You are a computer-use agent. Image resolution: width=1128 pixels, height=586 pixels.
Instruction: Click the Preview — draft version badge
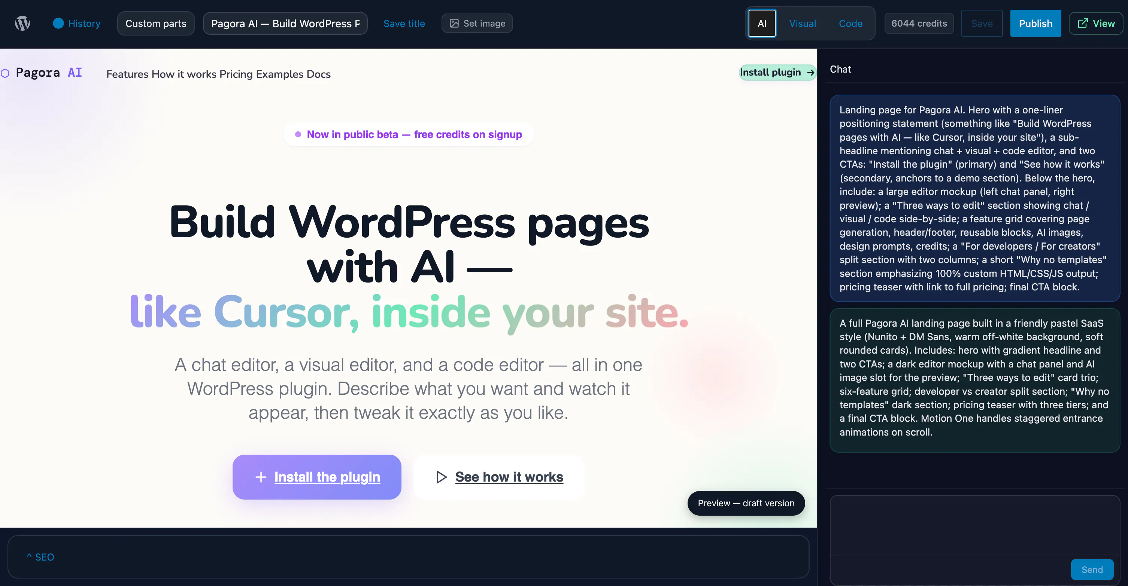(x=746, y=503)
